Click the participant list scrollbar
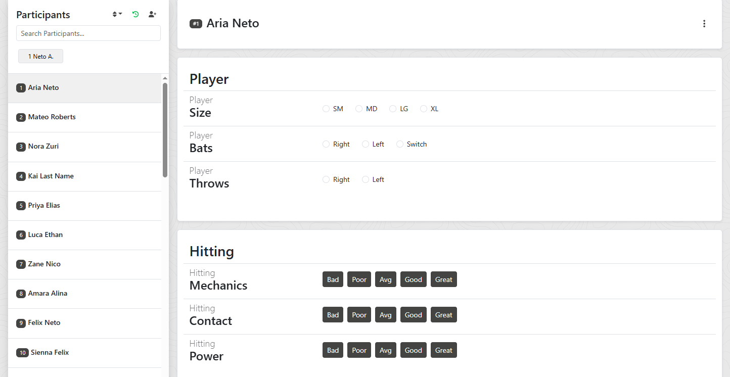The height and width of the screenshot is (377, 730). point(165,126)
